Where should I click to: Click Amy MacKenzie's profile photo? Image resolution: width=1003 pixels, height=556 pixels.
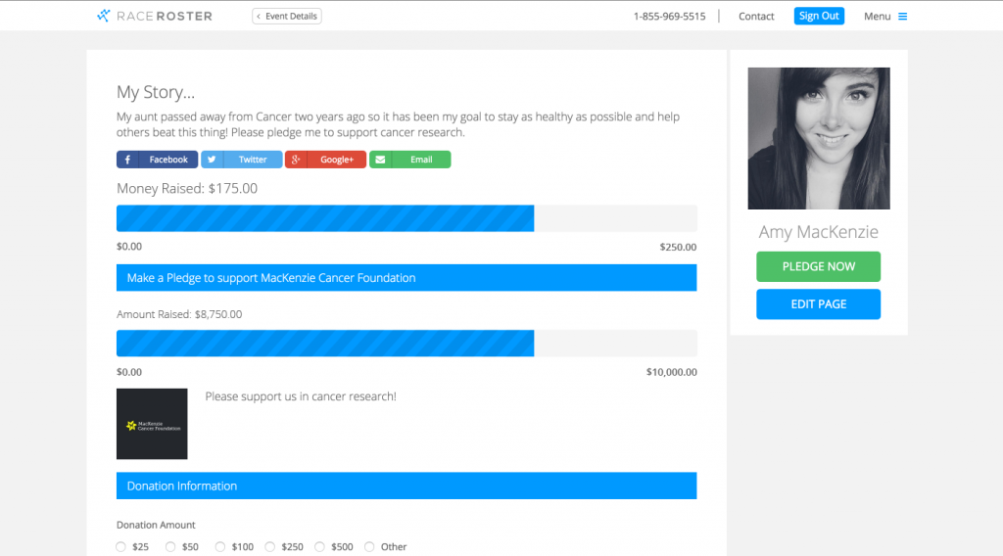pos(818,138)
